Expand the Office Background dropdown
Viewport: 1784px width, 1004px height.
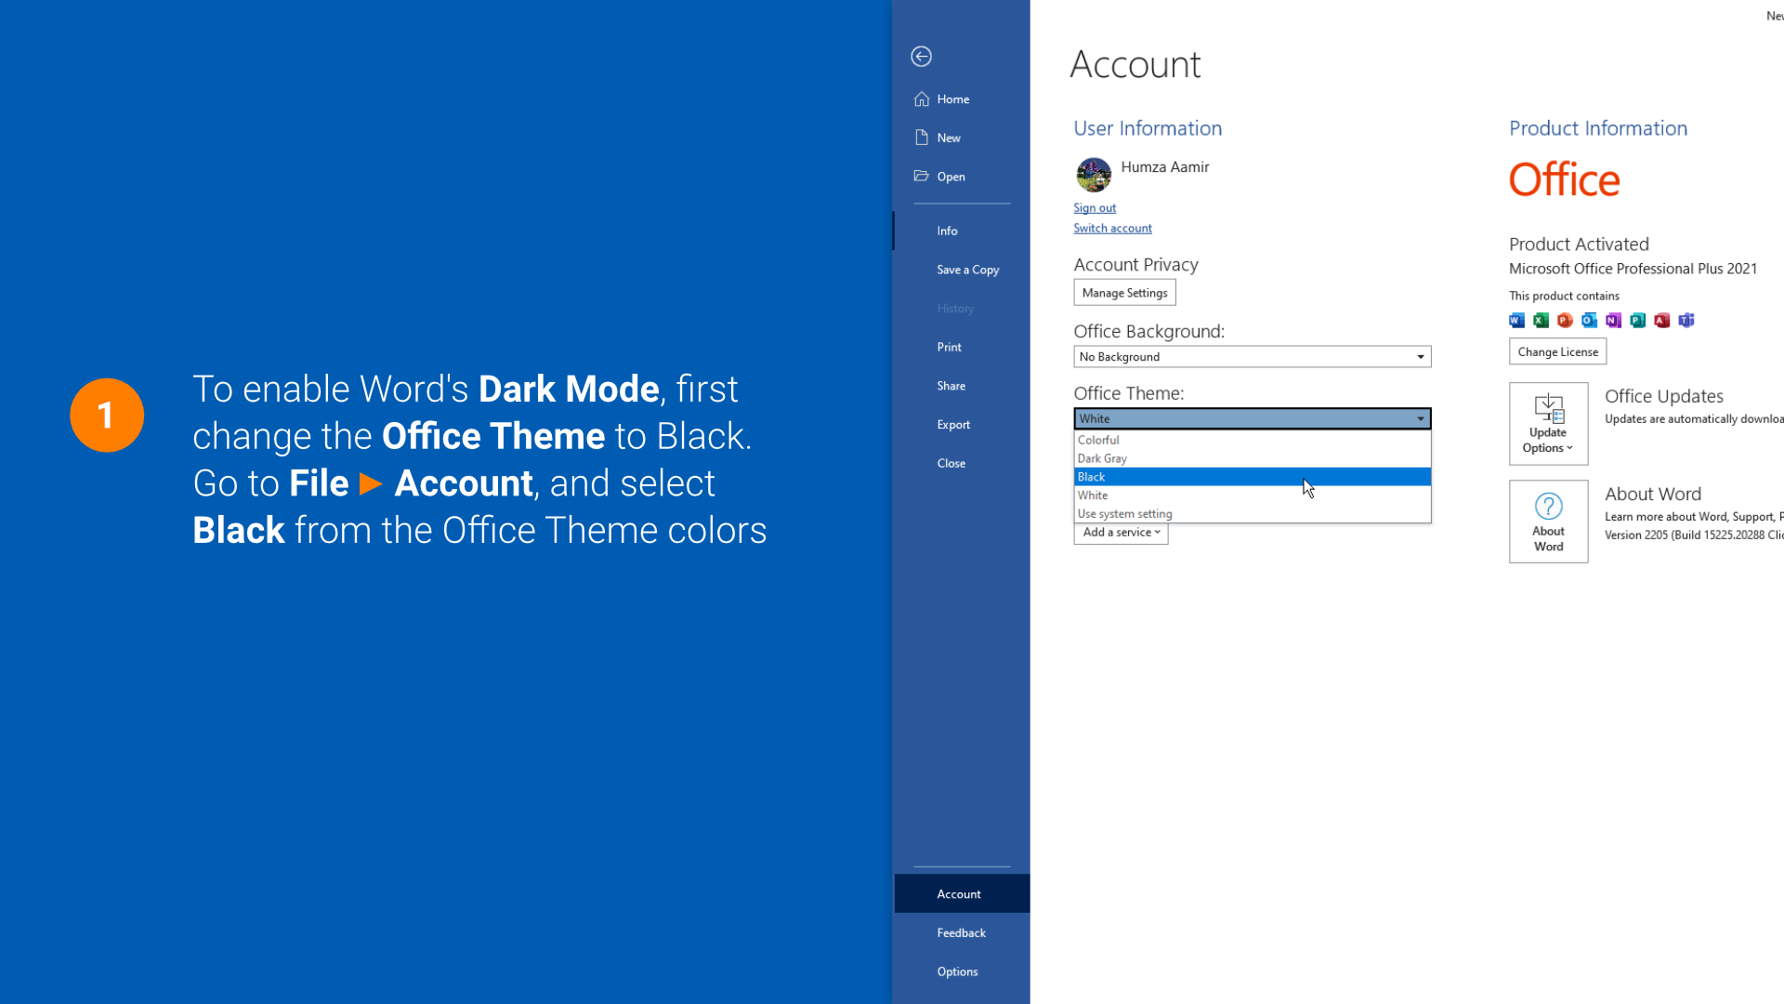coord(1420,357)
